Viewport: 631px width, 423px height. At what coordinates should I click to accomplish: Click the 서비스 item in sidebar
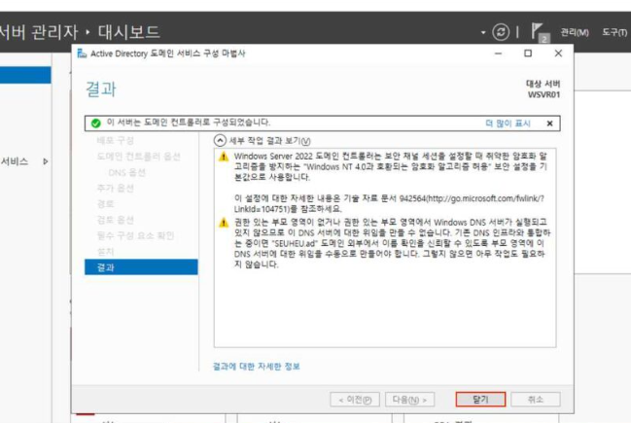pos(15,161)
